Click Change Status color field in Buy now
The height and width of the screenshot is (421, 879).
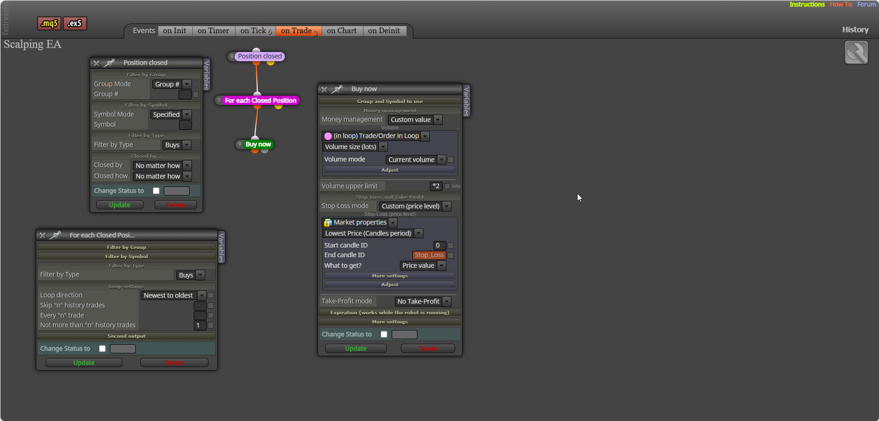(x=405, y=334)
